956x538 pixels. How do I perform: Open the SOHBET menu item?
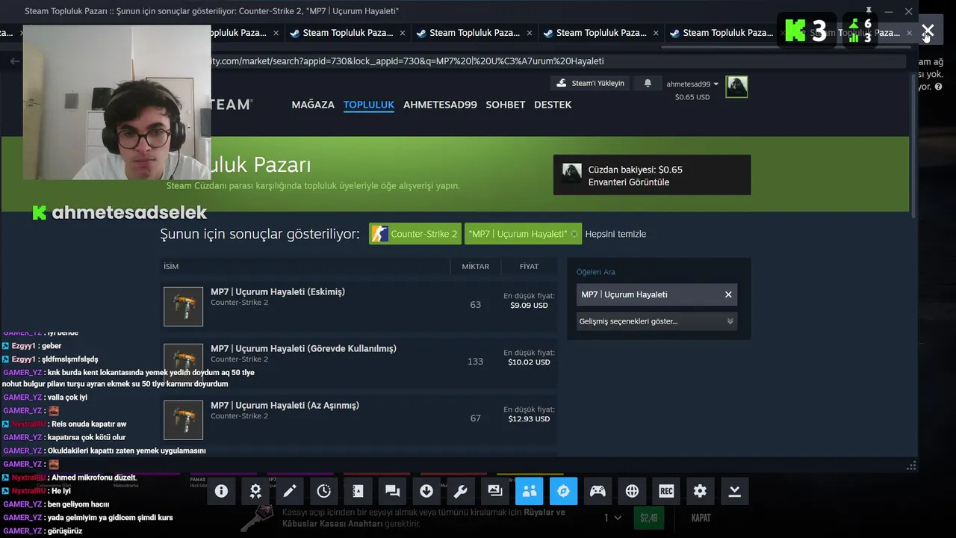point(506,105)
